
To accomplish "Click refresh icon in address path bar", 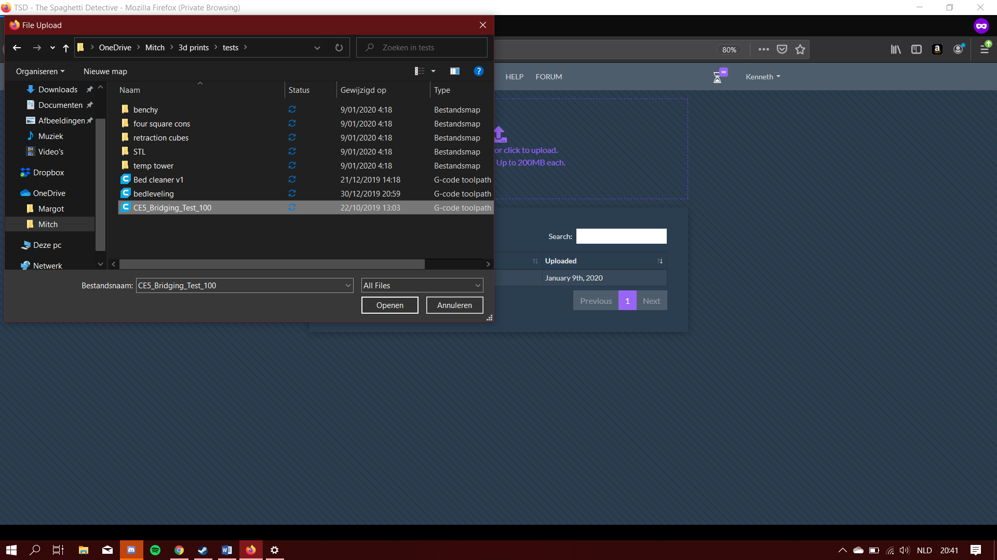I will click(x=339, y=48).
